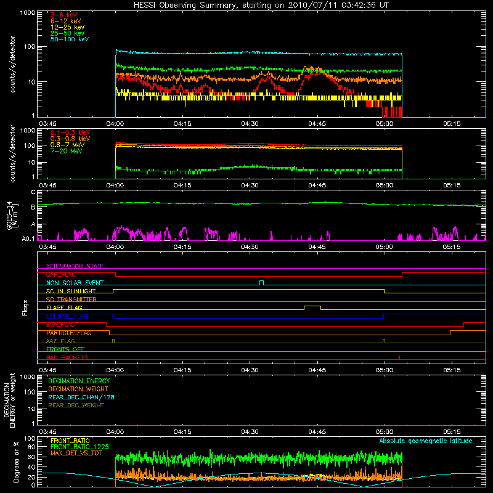Click the 0.3-0.8 MeV legend entry
The width and height of the screenshot is (493, 493).
(x=70, y=139)
